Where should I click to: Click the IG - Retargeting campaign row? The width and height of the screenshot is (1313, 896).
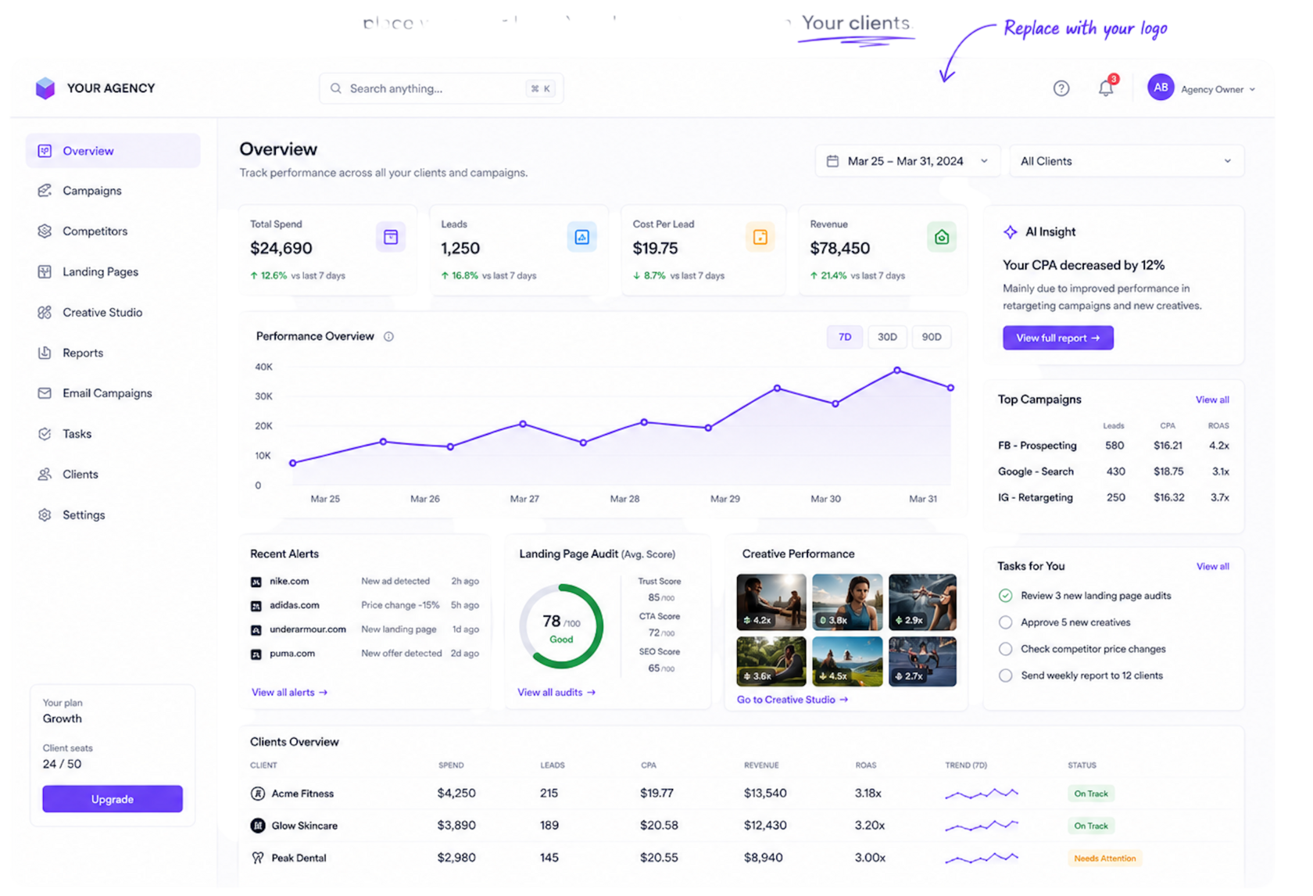(x=1114, y=497)
